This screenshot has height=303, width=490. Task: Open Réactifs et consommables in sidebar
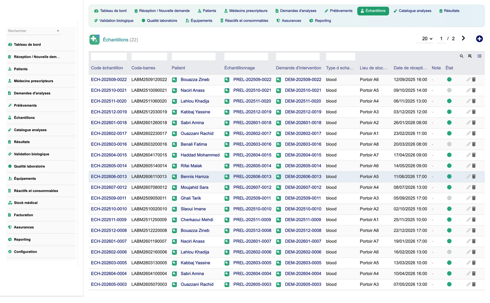click(36, 191)
